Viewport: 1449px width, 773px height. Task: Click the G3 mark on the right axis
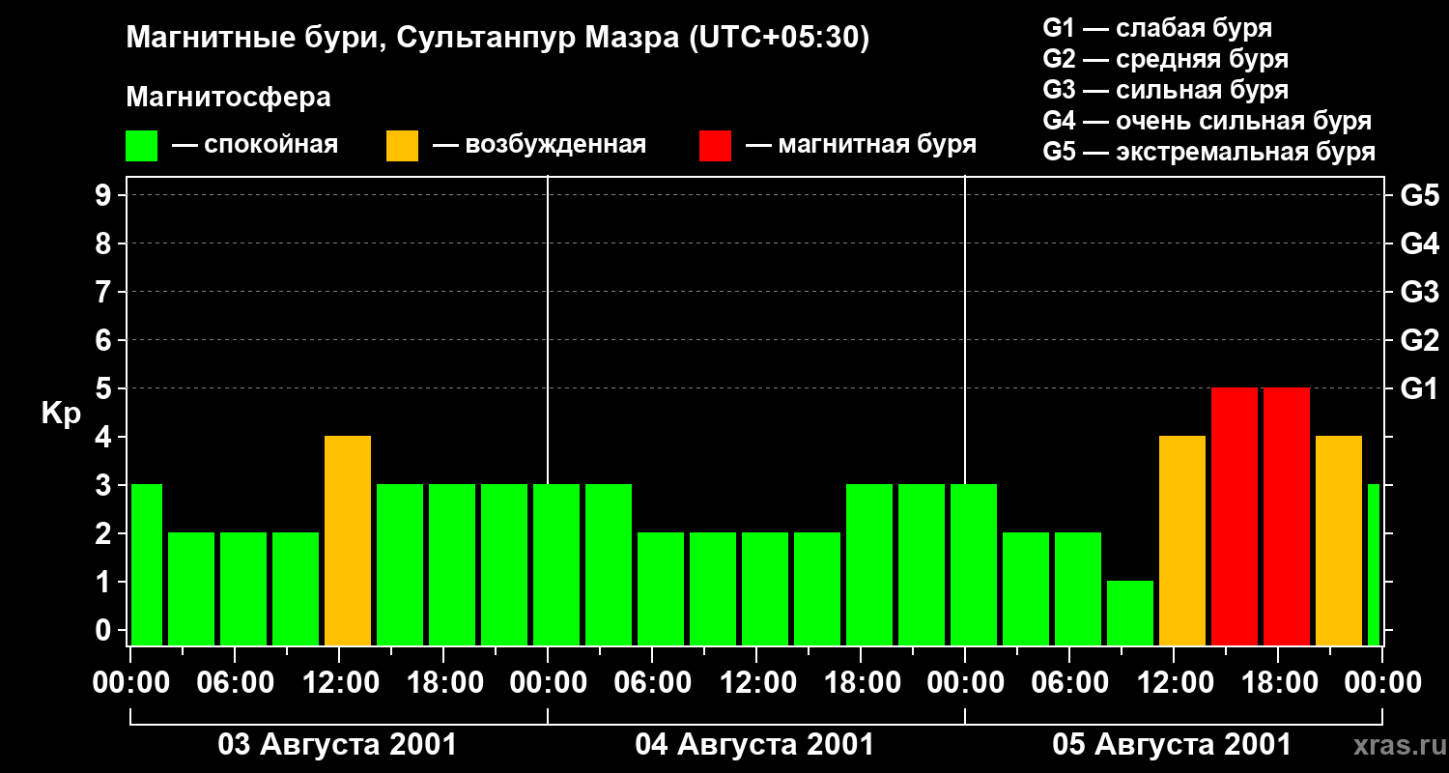tap(1420, 292)
